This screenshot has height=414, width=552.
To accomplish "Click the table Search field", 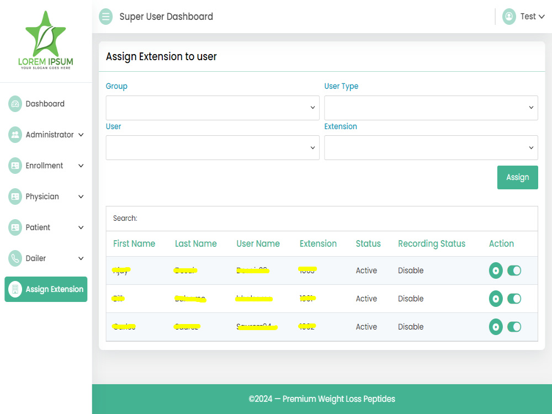I will click(322, 218).
